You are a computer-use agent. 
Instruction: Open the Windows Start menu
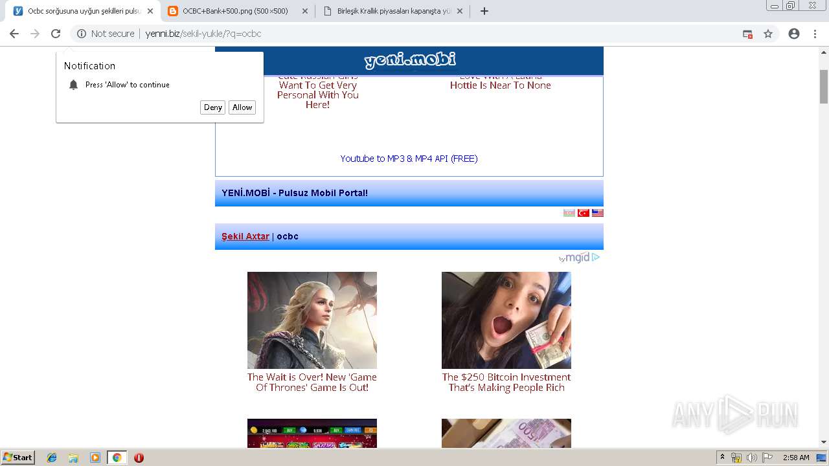coord(18,458)
